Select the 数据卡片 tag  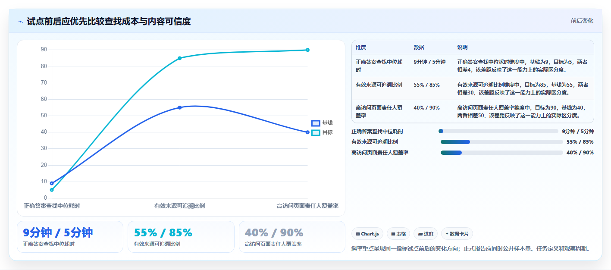pos(457,234)
